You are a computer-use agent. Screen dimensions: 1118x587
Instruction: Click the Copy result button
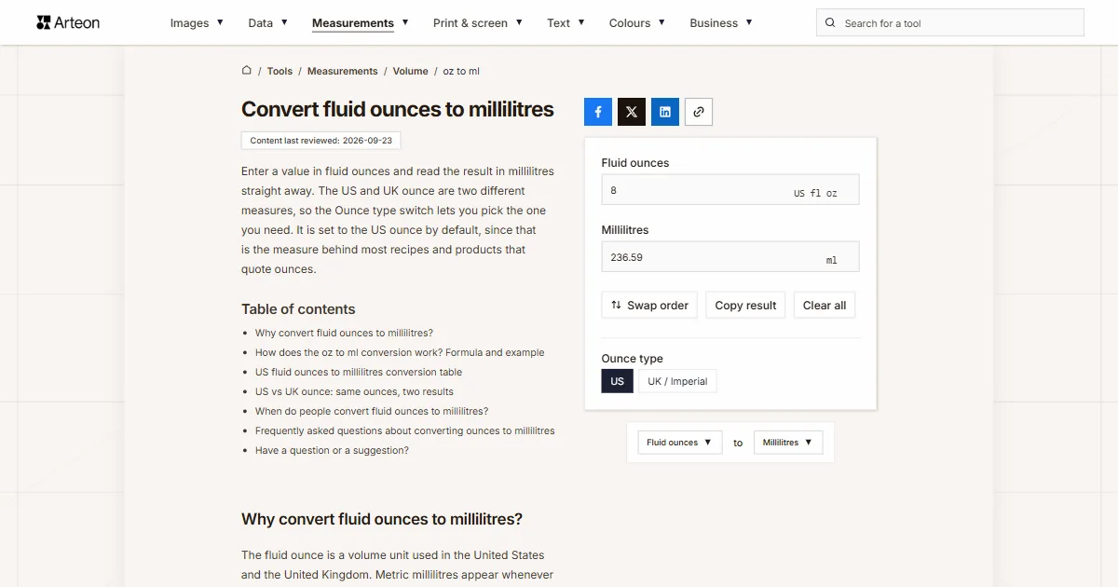[745, 306]
